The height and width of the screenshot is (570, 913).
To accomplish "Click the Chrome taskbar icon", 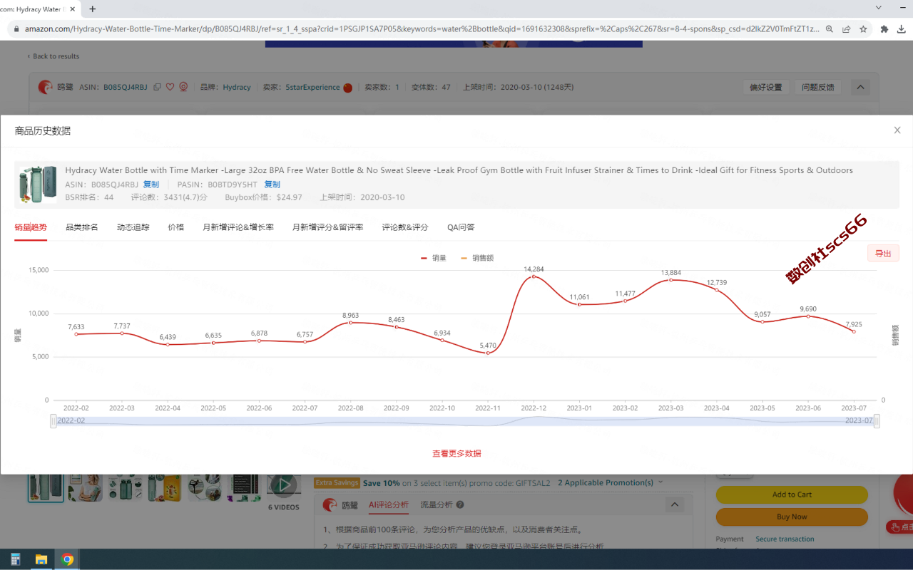I will point(67,559).
